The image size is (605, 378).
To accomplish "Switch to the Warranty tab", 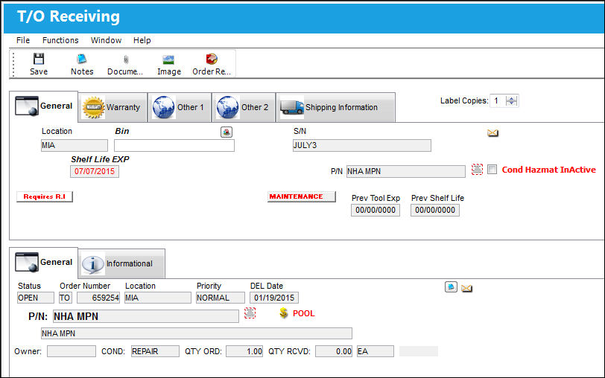I will click(x=113, y=107).
